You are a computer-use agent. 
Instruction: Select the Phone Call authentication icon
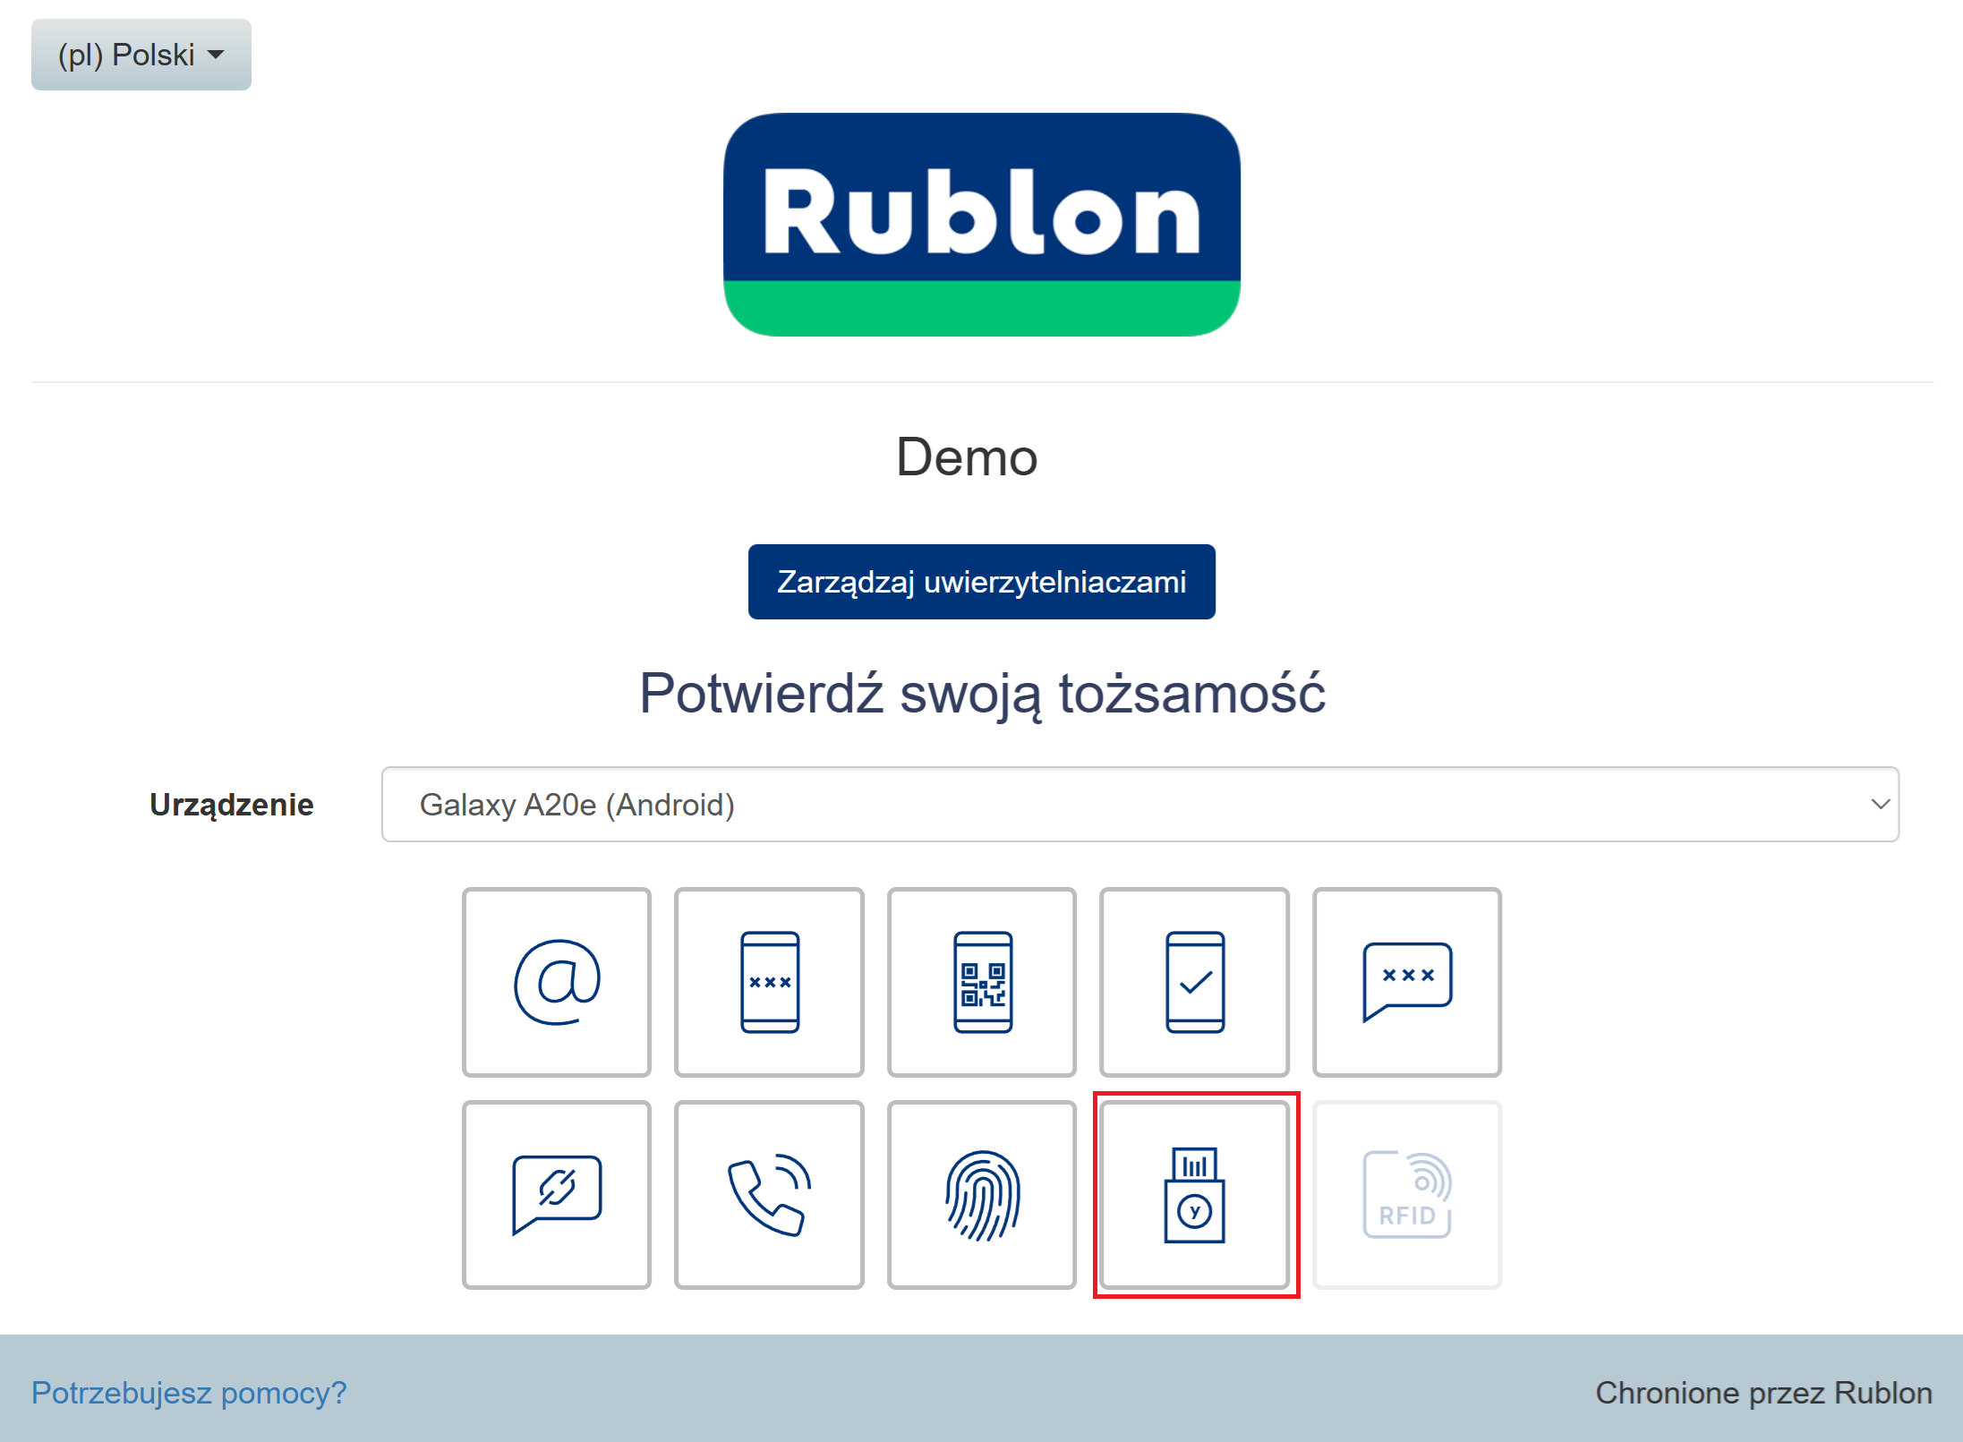click(769, 1195)
